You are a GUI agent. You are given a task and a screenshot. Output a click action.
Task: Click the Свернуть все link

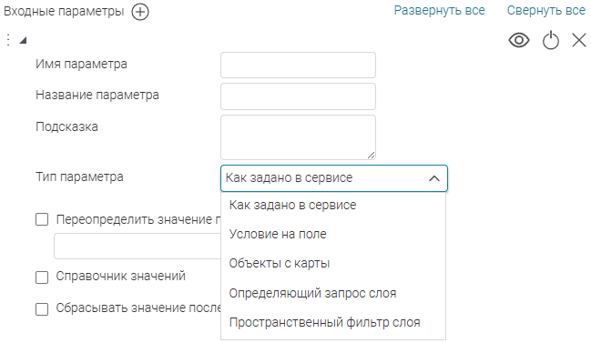coord(545,11)
